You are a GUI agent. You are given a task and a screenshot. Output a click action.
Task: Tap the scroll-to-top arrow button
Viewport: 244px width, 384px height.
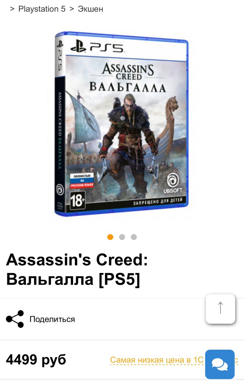point(220,309)
